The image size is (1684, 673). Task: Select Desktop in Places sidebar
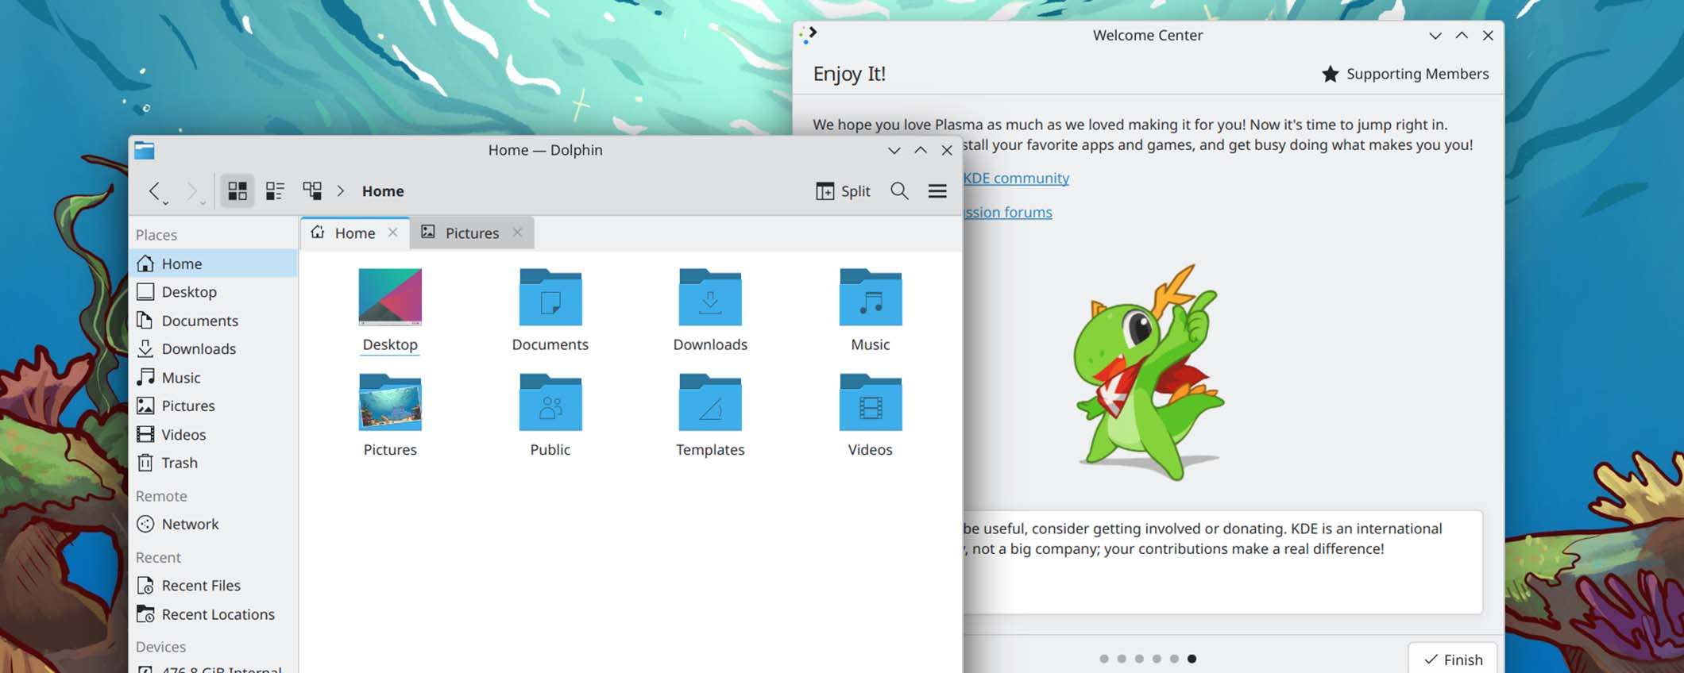pos(213,292)
